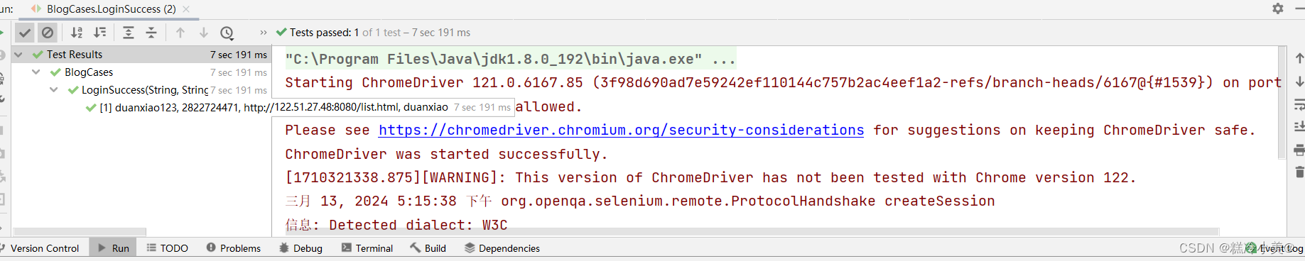Toggle the Show Passed tests checkmark button
Screen dimensions: 1305x261
25,33
